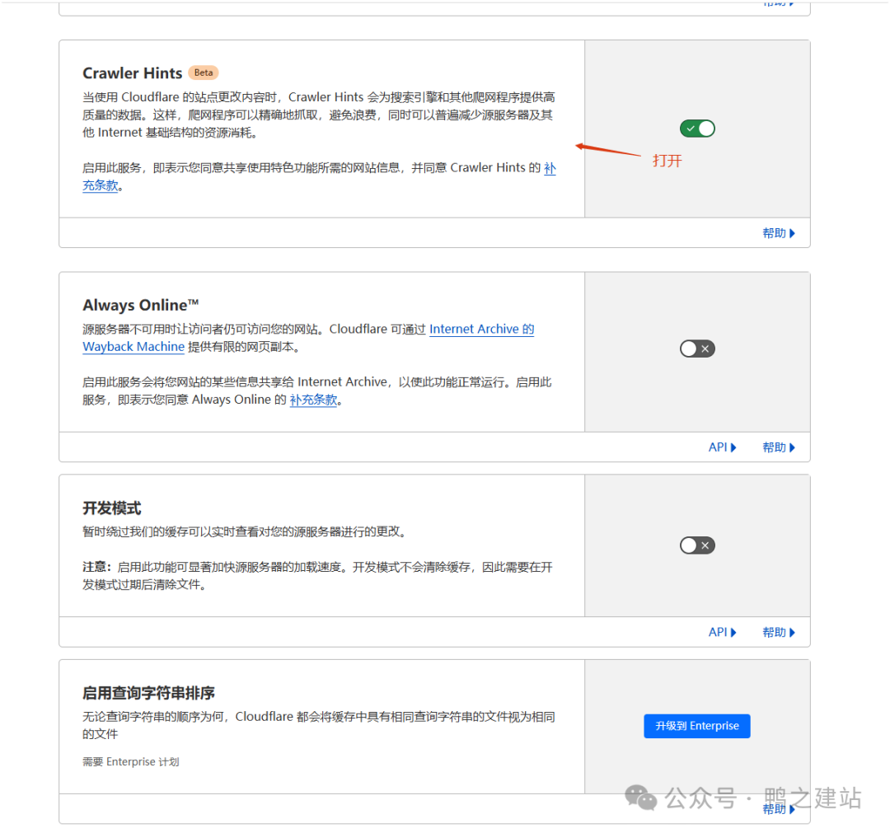Click the 帮助 item at the top bar
The image size is (890, 833).
(x=775, y=4)
